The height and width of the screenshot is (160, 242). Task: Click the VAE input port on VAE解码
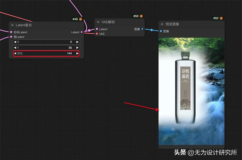click(97, 34)
